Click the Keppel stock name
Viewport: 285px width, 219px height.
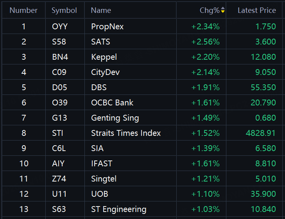coord(104,57)
